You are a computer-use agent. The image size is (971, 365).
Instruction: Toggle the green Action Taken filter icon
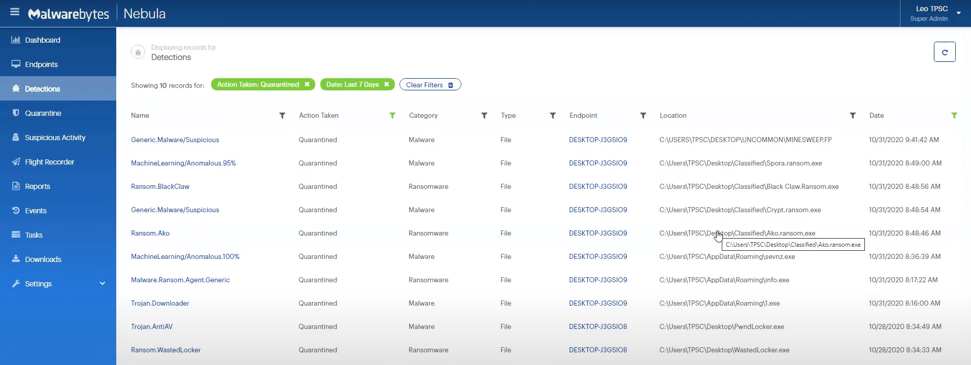coord(392,116)
